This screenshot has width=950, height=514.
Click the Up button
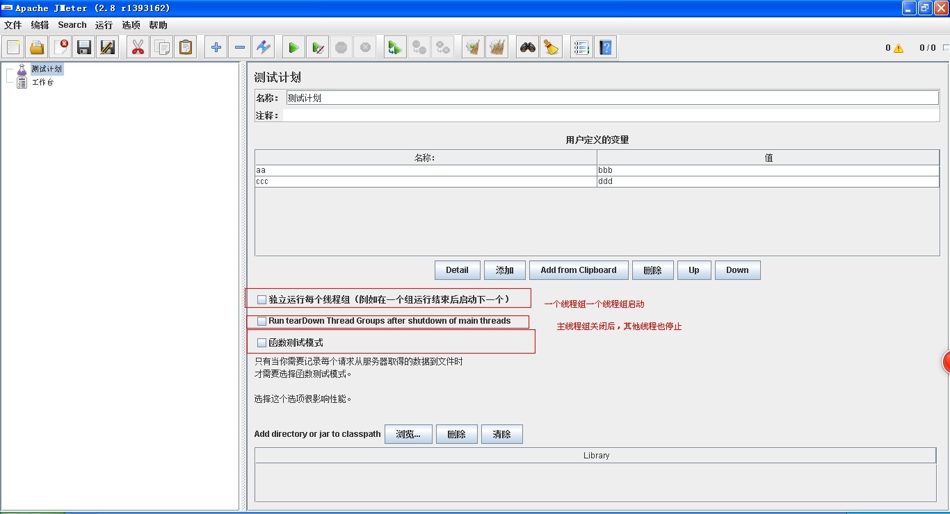[694, 270]
